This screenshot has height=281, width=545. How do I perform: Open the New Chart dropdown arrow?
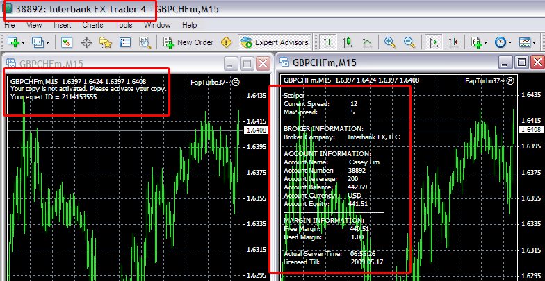pyautogui.click(x=24, y=43)
